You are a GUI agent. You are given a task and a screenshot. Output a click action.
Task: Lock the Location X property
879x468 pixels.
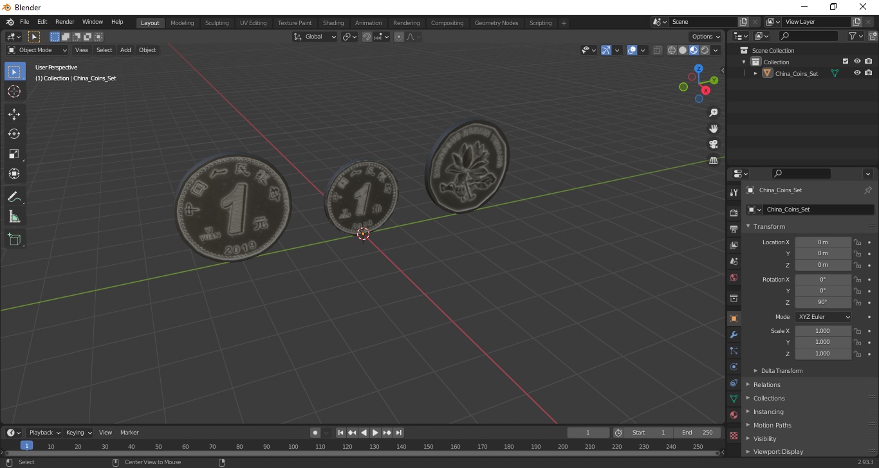857,242
